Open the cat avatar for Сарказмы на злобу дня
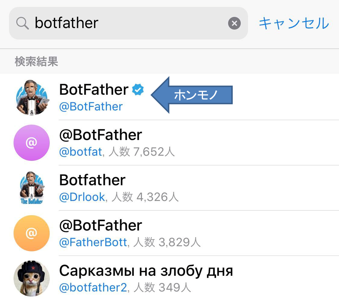 (31, 278)
